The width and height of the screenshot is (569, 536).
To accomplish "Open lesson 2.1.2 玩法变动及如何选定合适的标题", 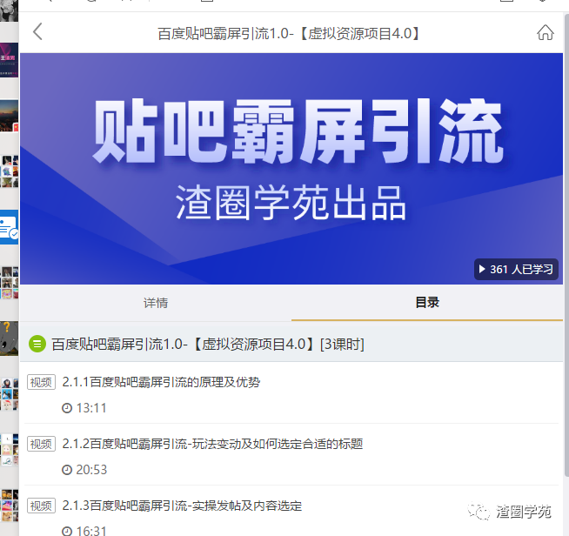I will tap(212, 444).
